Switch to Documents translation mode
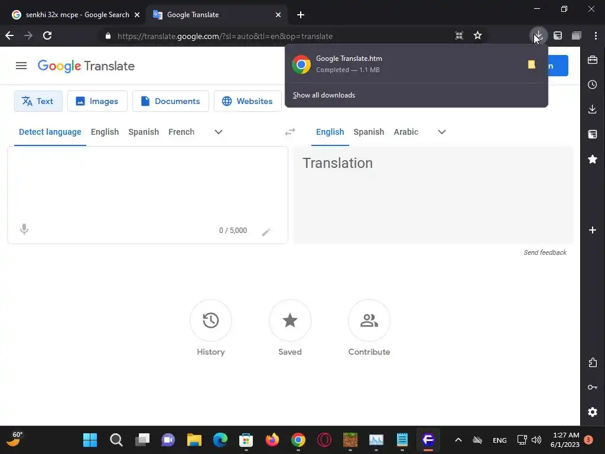Screen dimensions: 605x454 171,101
